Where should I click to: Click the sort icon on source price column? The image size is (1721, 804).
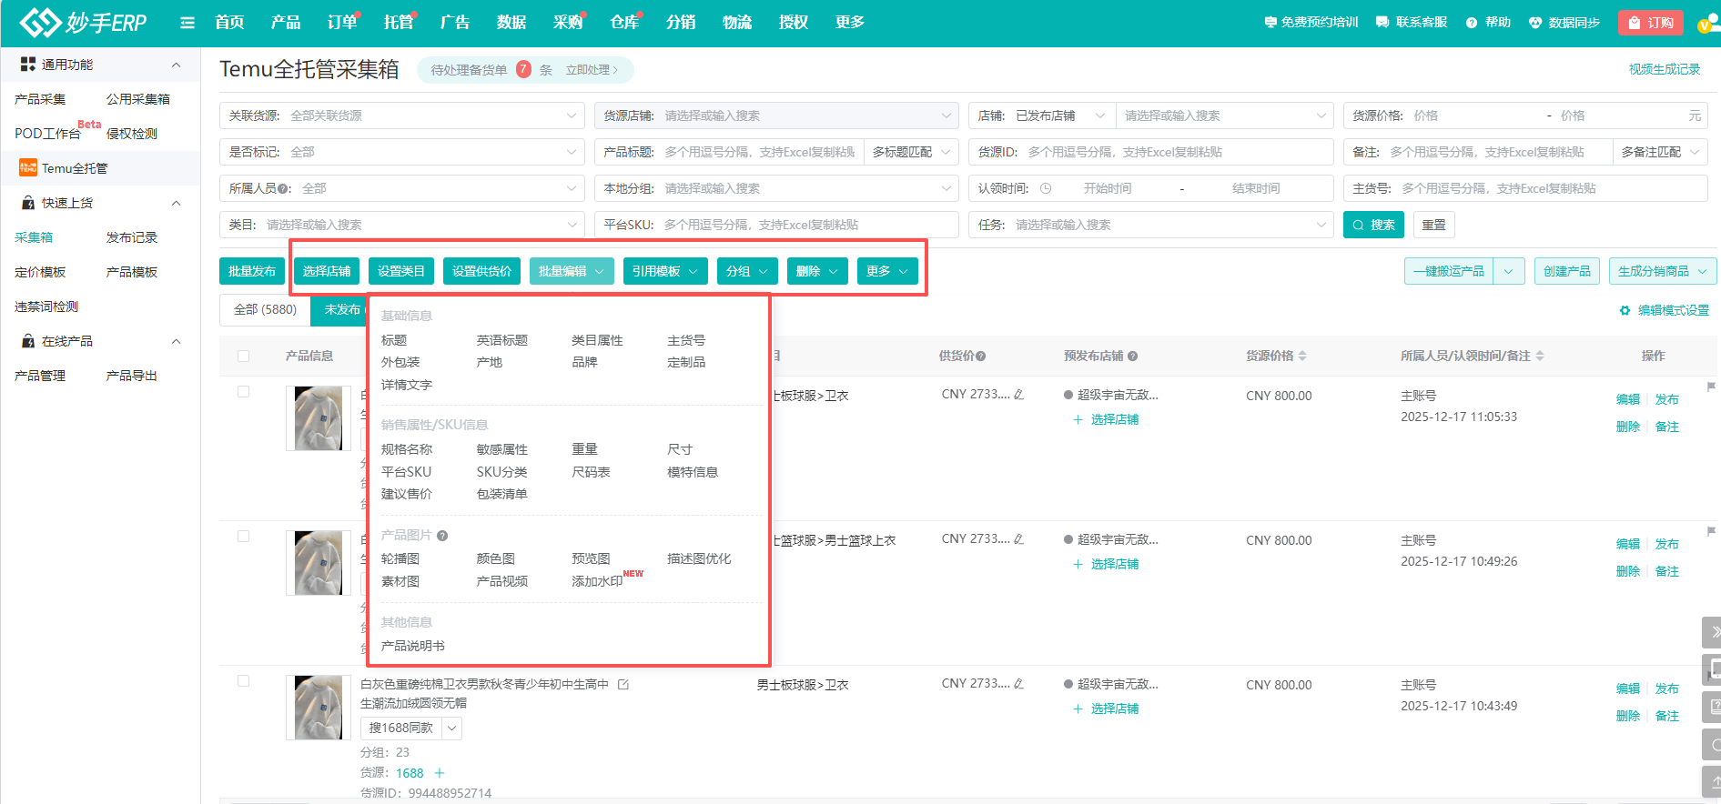1302,357
